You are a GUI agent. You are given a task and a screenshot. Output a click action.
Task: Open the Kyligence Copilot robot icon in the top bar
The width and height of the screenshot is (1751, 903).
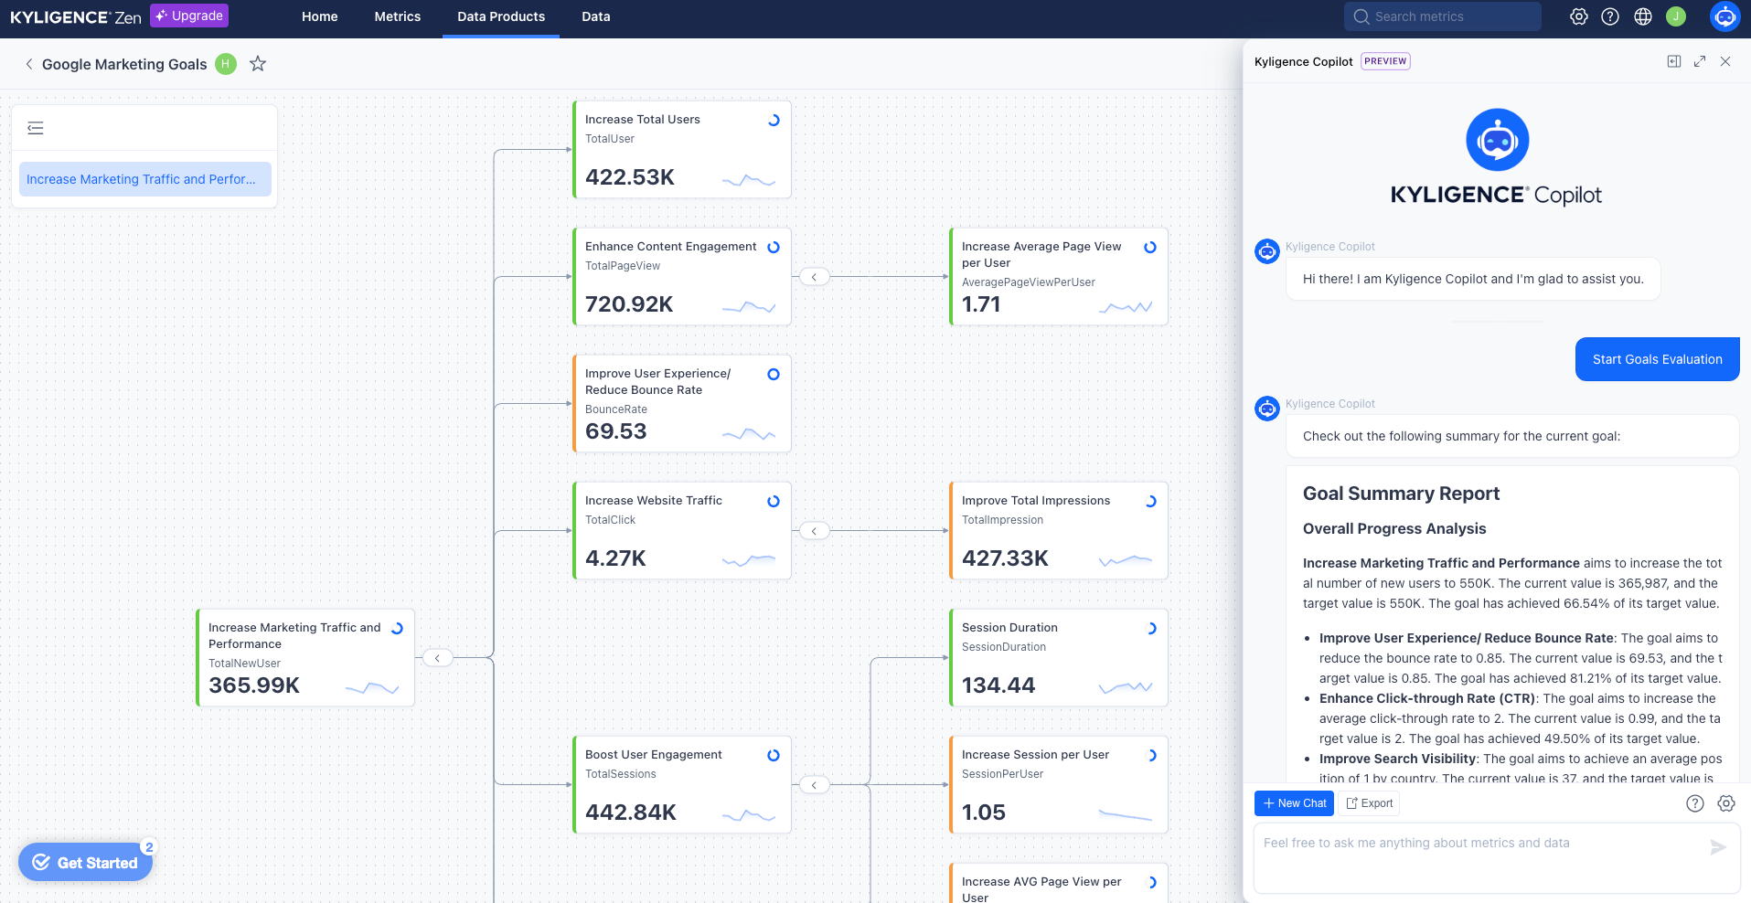(x=1724, y=16)
